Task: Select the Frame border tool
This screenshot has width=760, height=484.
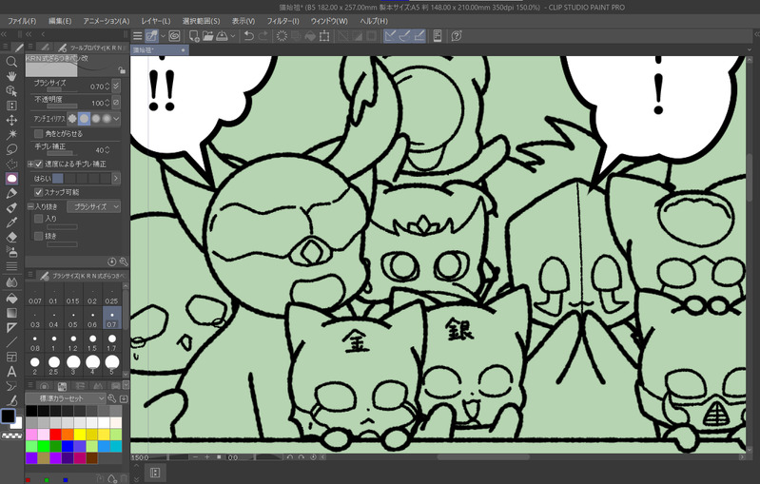Action: (11, 358)
